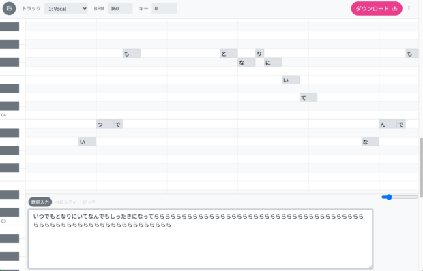This screenshot has width=423, height=271.
Task: Select the つ note block
Action: click(x=105, y=124)
